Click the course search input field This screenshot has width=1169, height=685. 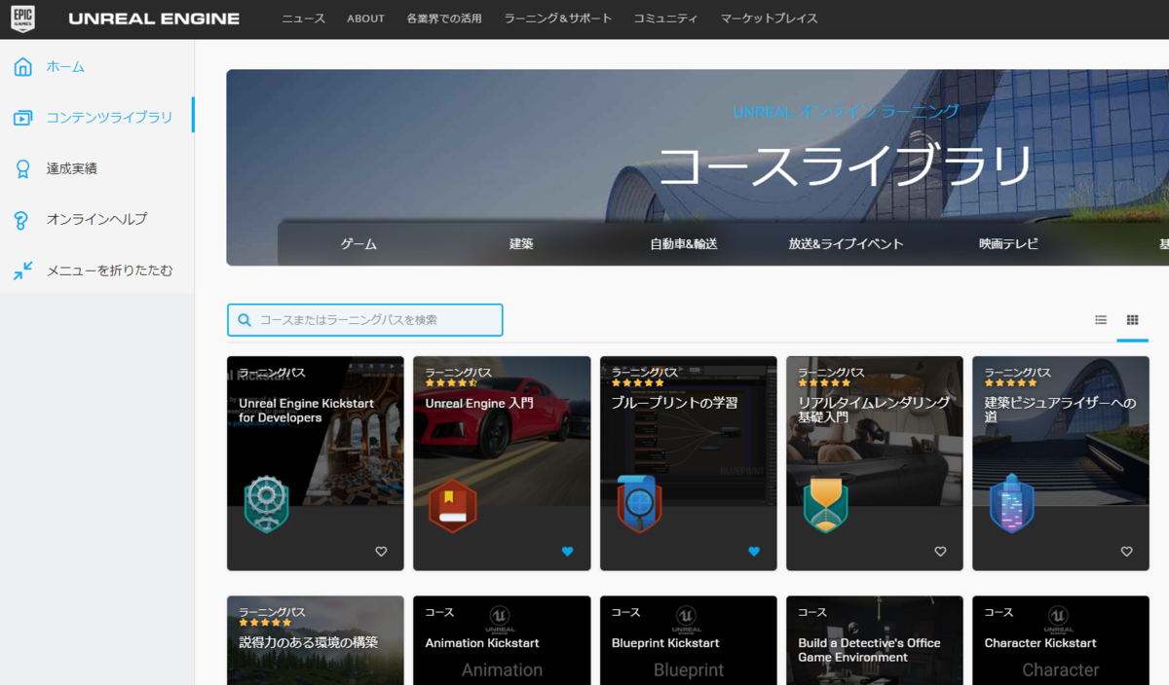[365, 320]
